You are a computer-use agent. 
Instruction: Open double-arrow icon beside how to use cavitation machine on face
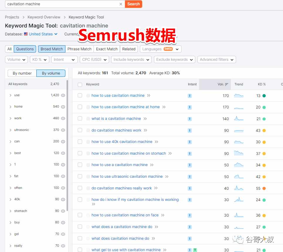click(x=163, y=215)
